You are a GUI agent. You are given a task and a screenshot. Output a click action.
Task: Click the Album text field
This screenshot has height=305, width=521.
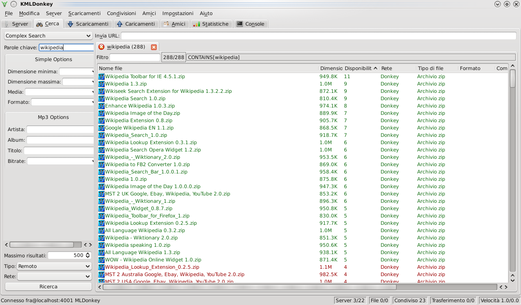61,140
